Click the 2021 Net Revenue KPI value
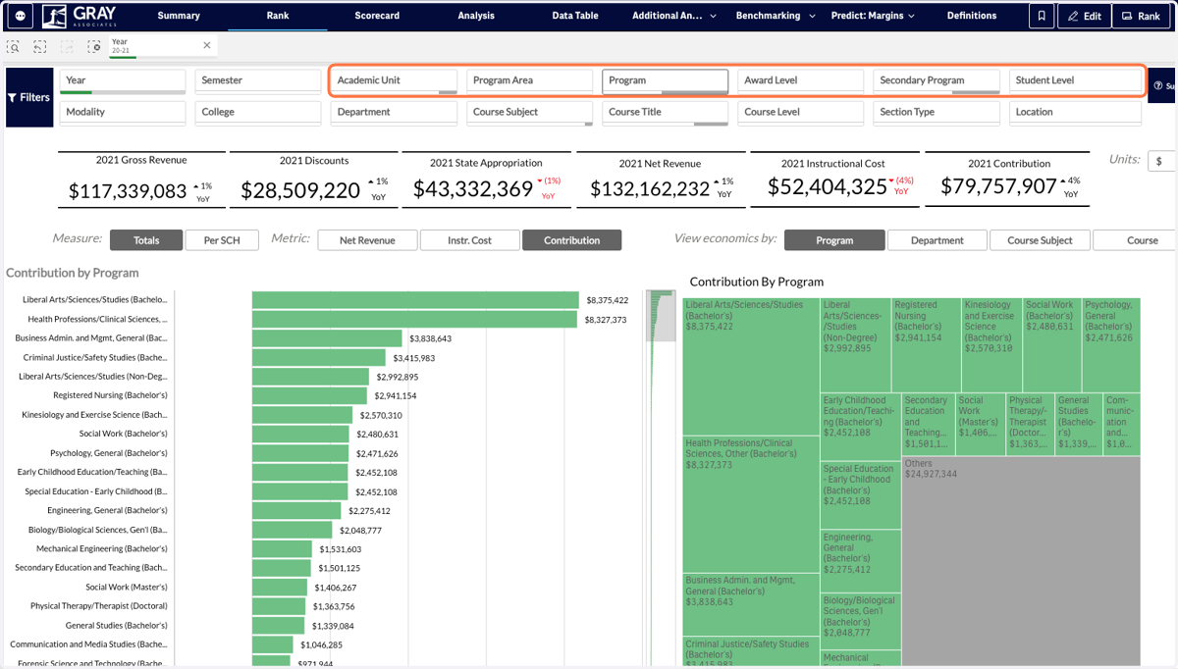The width and height of the screenshot is (1178, 669). tap(650, 189)
